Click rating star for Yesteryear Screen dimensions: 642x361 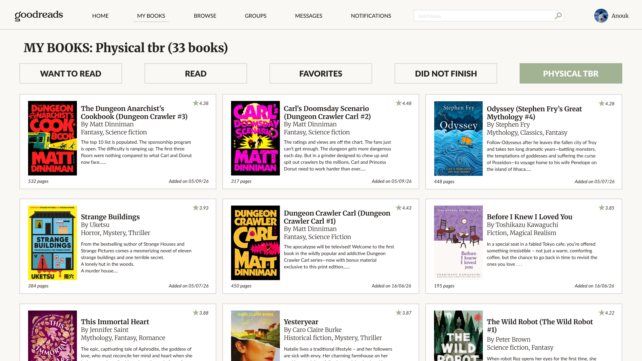click(x=399, y=313)
